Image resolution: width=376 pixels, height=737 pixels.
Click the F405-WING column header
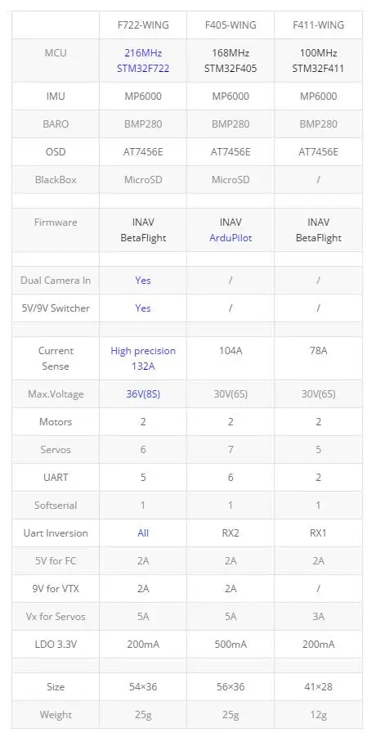pos(231,25)
